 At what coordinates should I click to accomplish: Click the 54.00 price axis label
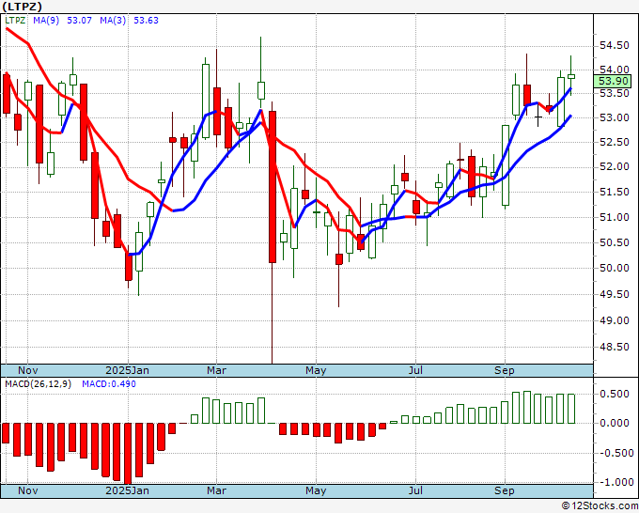pos(615,70)
